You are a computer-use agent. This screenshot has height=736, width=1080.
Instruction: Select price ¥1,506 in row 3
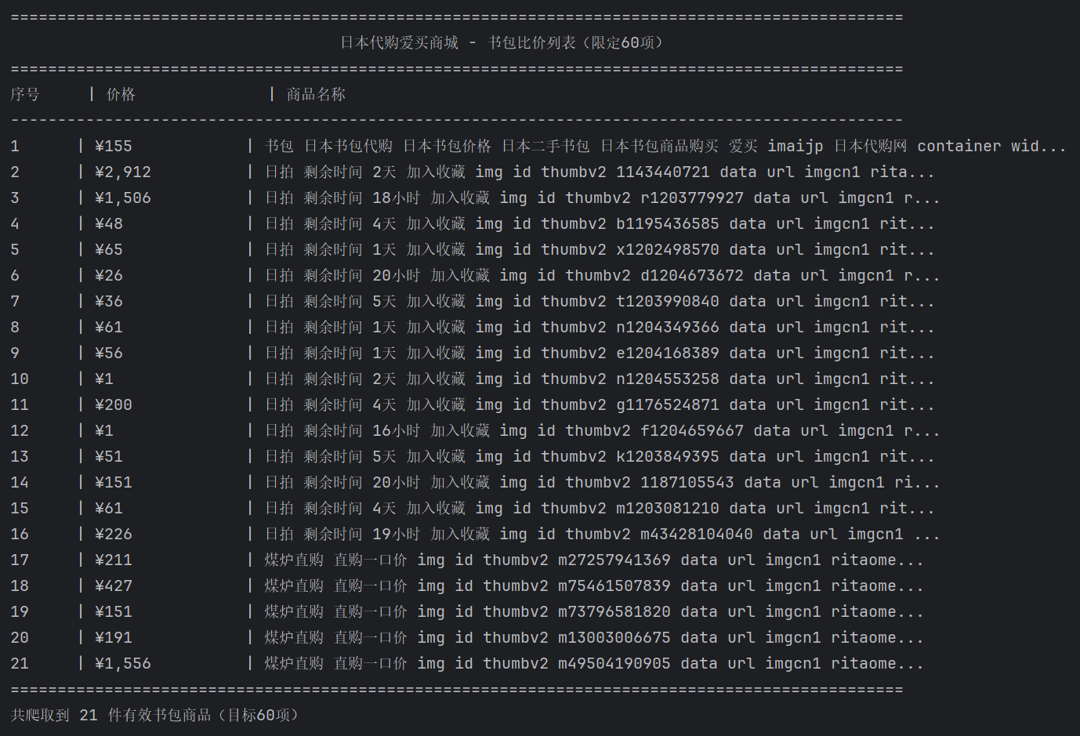click(123, 198)
